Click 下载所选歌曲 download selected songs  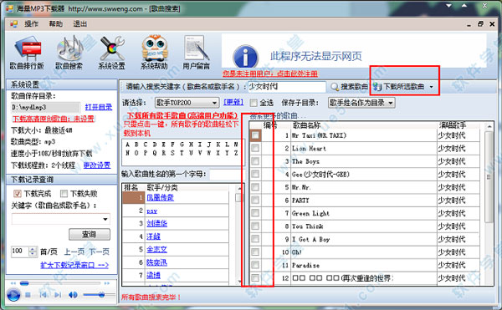point(398,87)
